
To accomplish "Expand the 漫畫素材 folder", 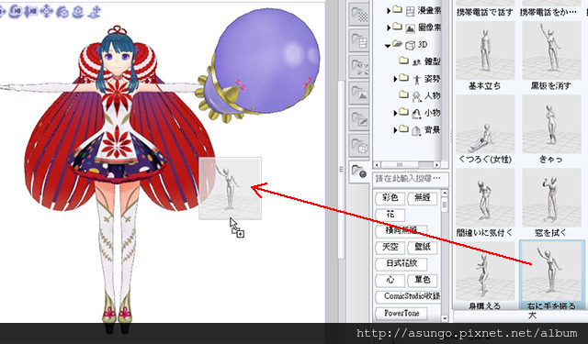I will pyautogui.click(x=389, y=11).
